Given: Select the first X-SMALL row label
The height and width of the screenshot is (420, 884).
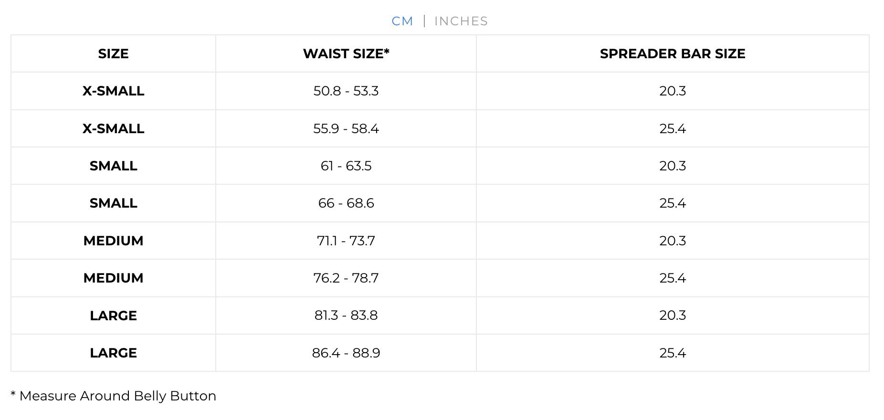Looking at the screenshot, I should pyautogui.click(x=114, y=91).
